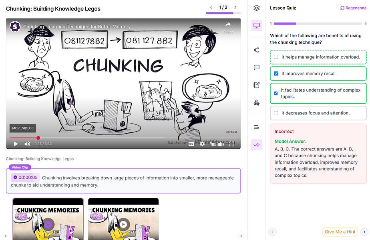
Task: Click the Regenerate refresh icon
Action: click(342, 8)
